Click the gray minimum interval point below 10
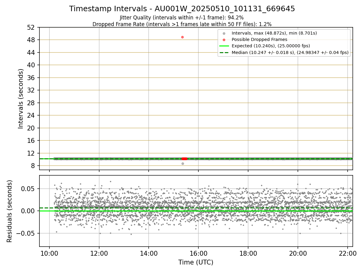364x273 pixels. pyautogui.click(x=183, y=163)
